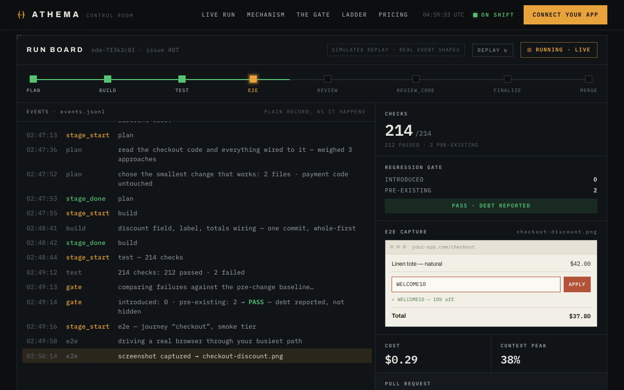Click the Running · Live status button

pos(558,50)
